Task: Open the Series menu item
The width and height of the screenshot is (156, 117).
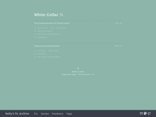Action: tap(45, 114)
